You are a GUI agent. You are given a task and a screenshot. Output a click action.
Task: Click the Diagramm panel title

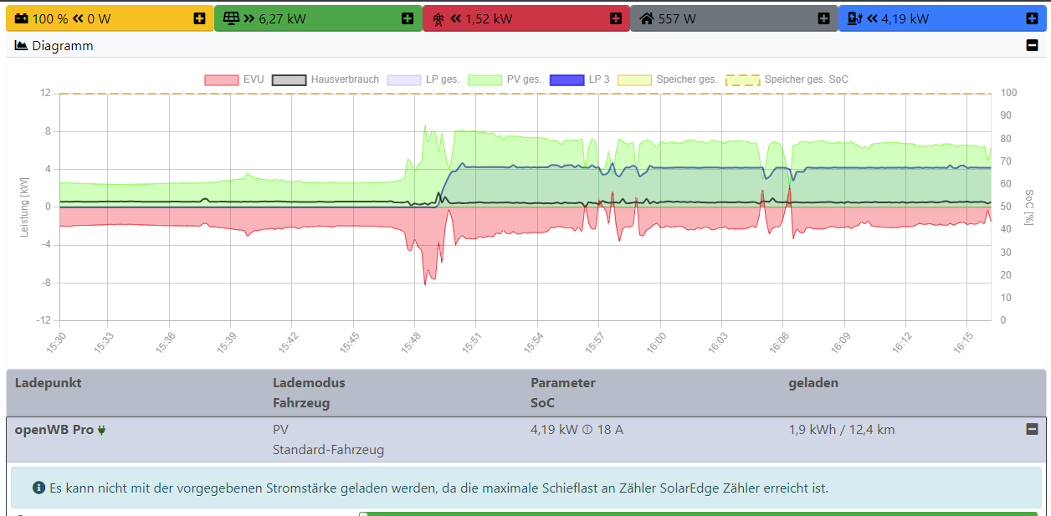point(63,46)
